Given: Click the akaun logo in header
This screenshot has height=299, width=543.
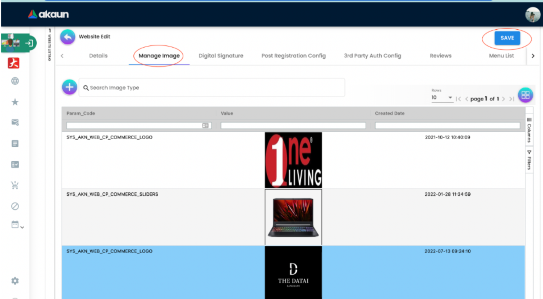Looking at the screenshot, I should point(48,14).
